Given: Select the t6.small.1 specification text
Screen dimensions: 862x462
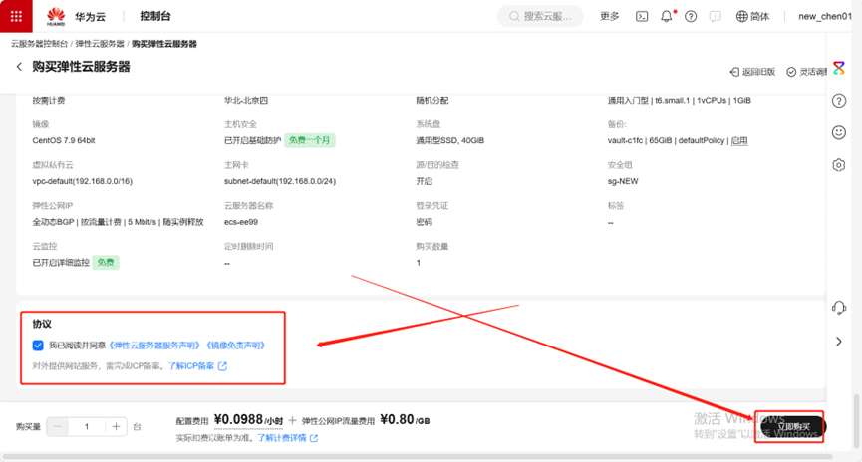Looking at the screenshot, I should point(673,100).
